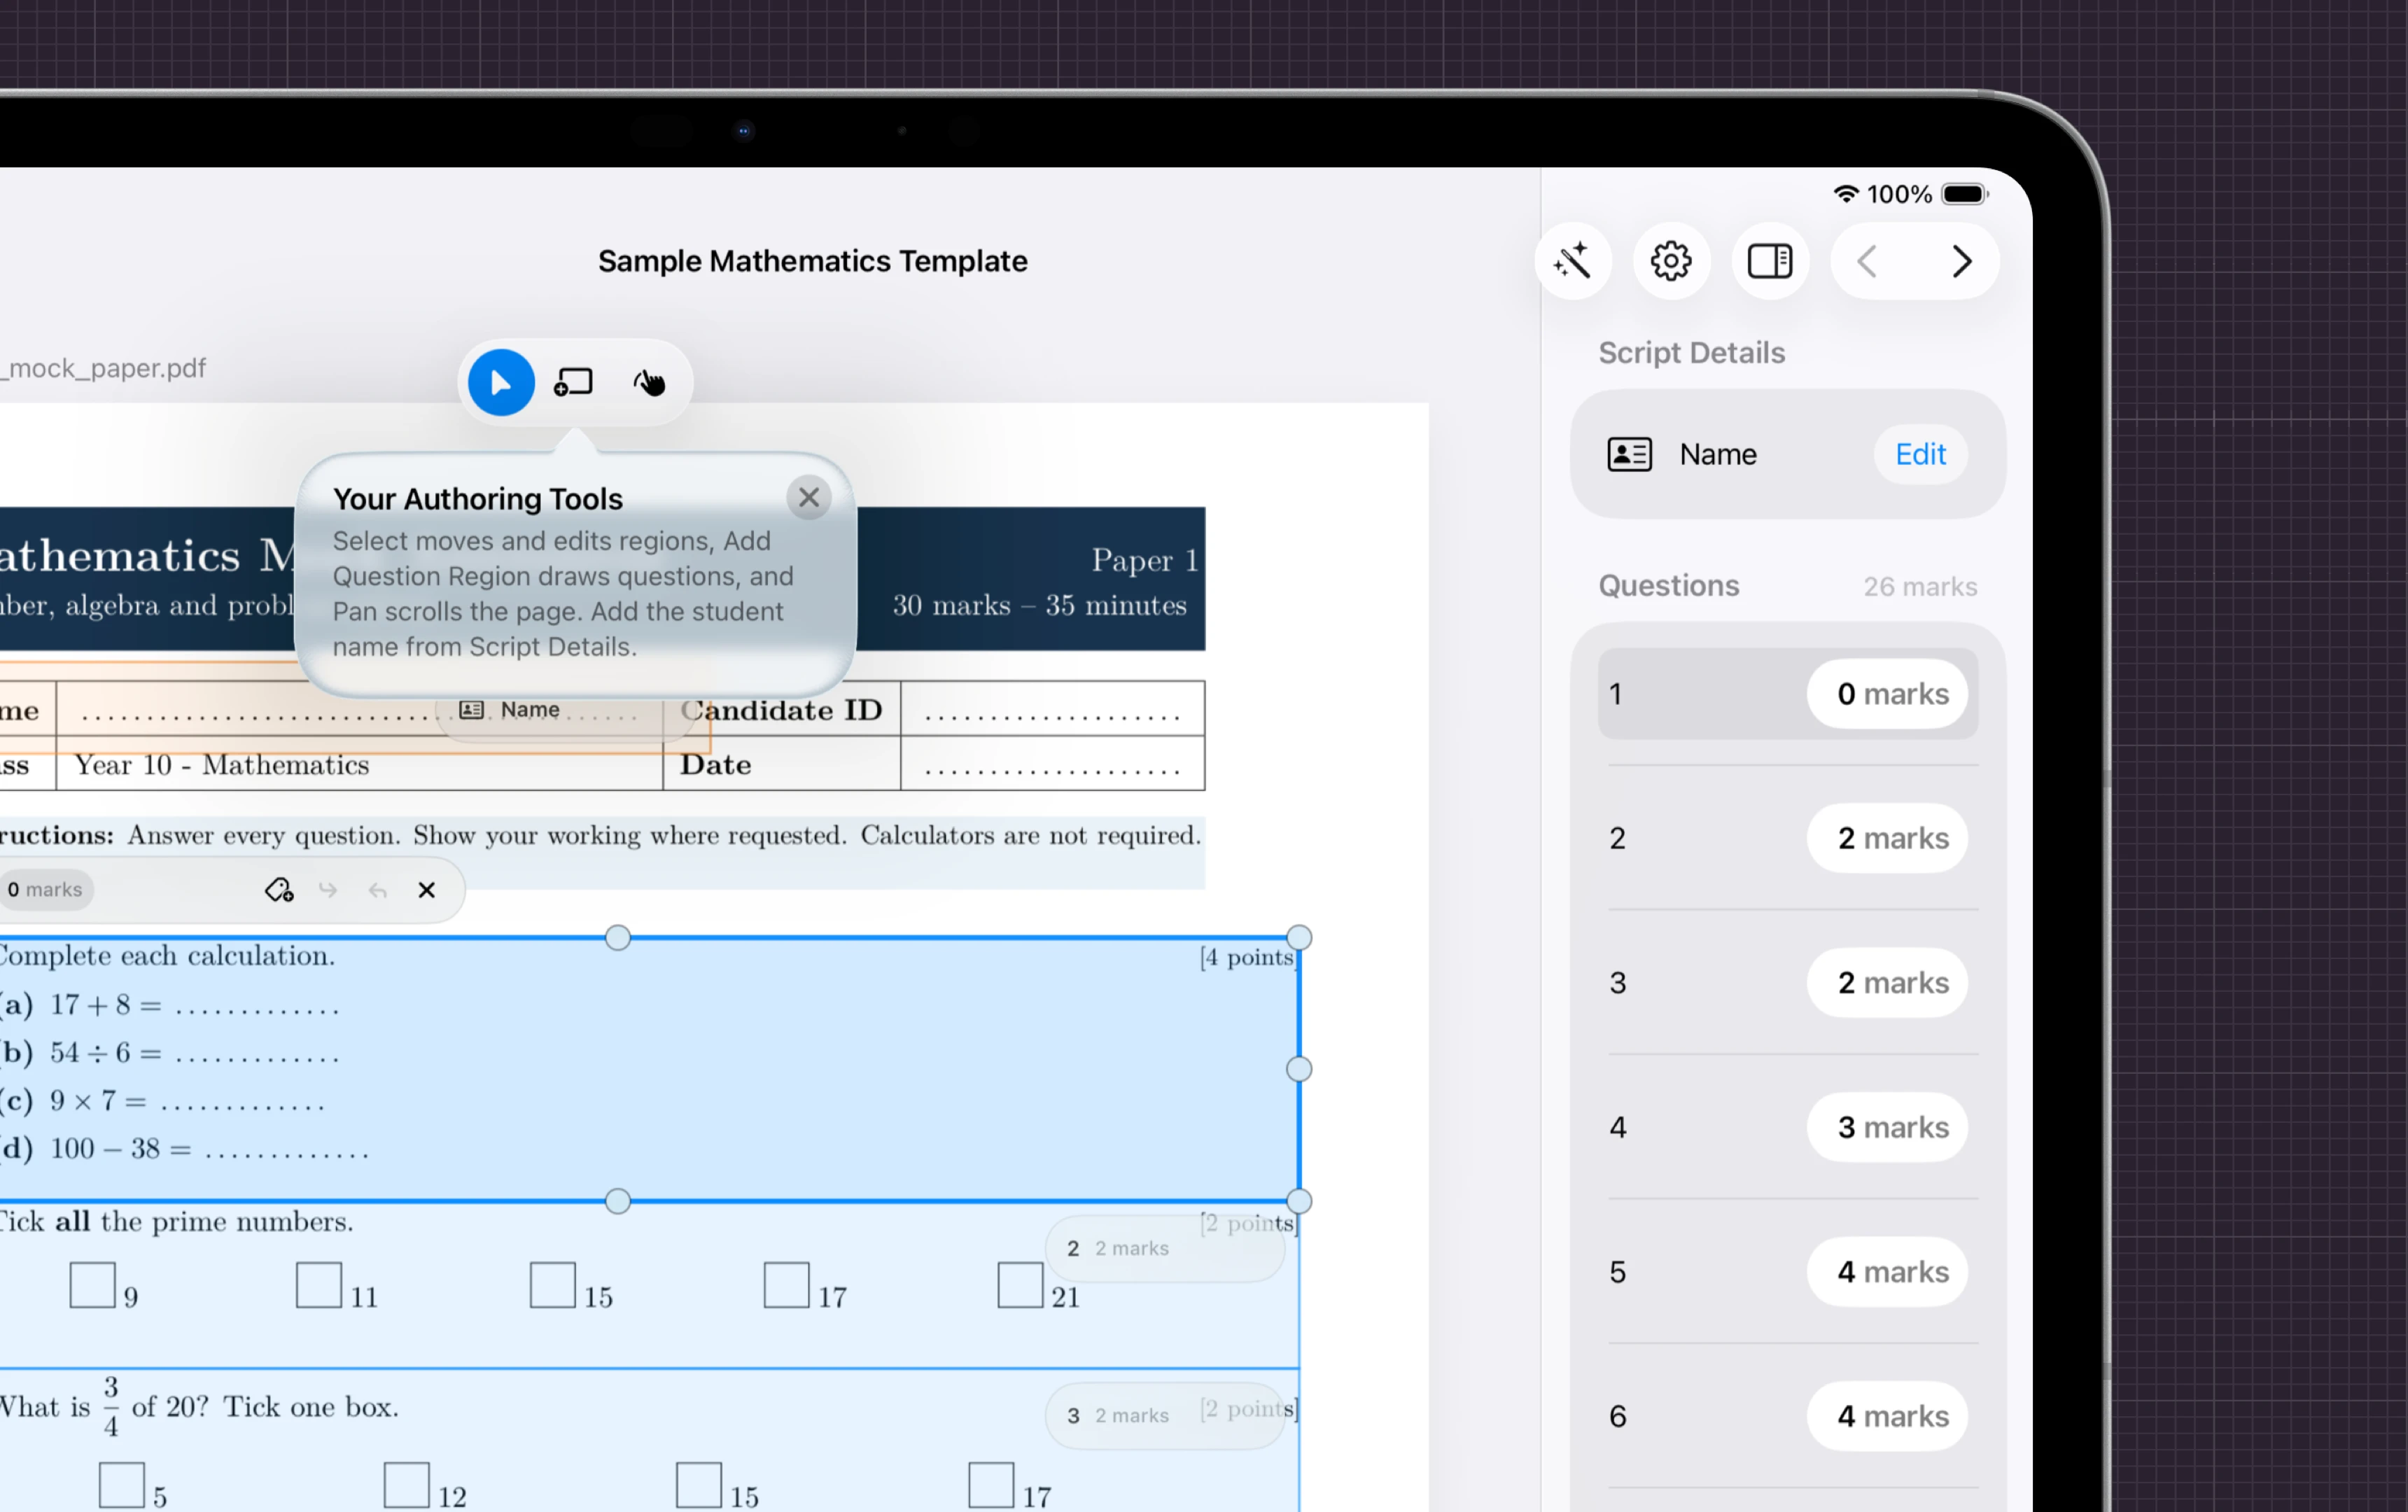Screen dimensions: 2408x1512
Task: Dismiss the Your Authoring Tools tip
Action: (x=809, y=497)
